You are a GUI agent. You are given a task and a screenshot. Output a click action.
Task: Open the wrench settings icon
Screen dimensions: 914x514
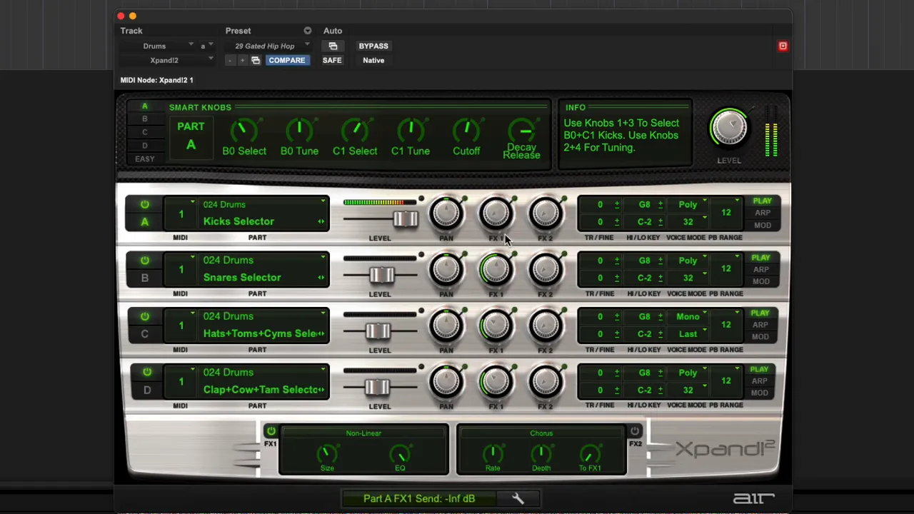click(x=518, y=499)
